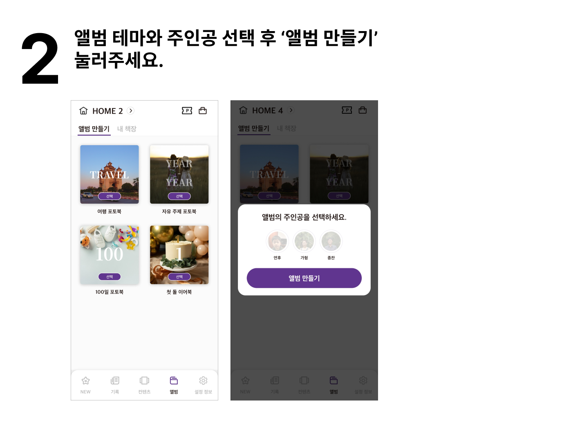The image size is (582, 436).
Task: Select 연후 profile as album protagonist
Action: (x=277, y=241)
